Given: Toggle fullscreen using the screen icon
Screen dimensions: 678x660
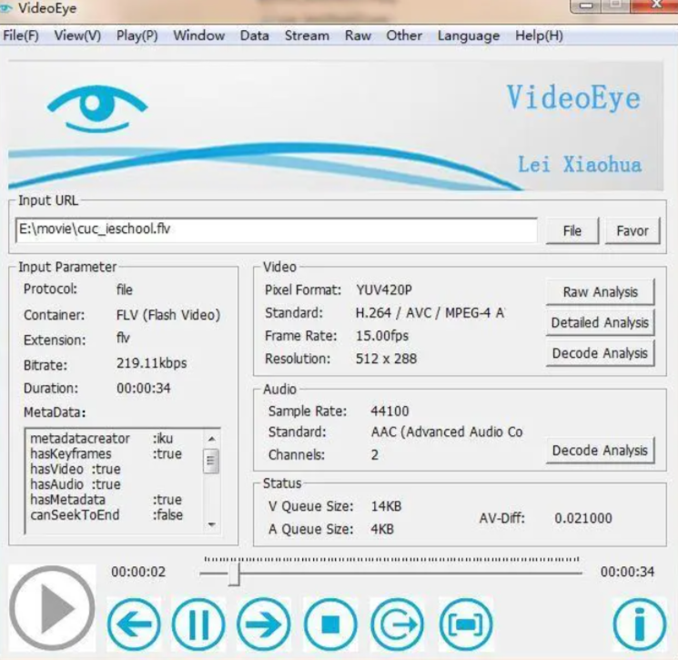Looking at the screenshot, I should point(466,624).
